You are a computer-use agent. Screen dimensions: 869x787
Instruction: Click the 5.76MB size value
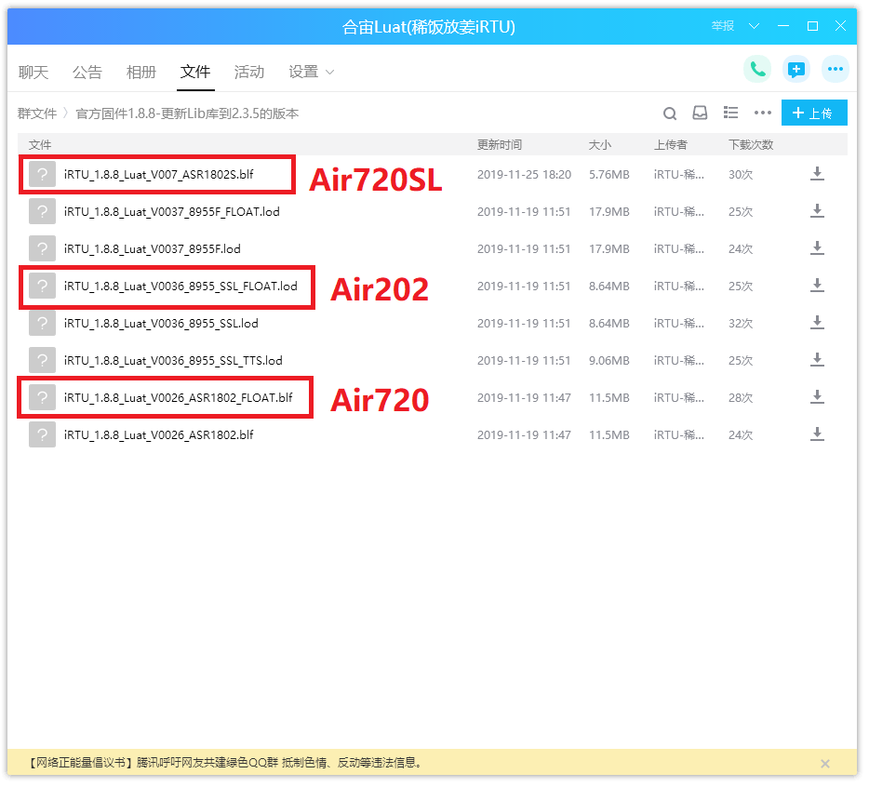click(x=609, y=175)
